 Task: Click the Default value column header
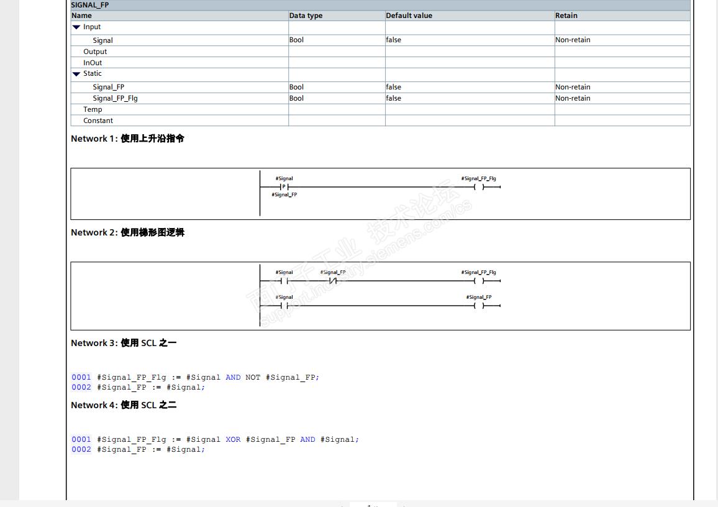click(409, 16)
